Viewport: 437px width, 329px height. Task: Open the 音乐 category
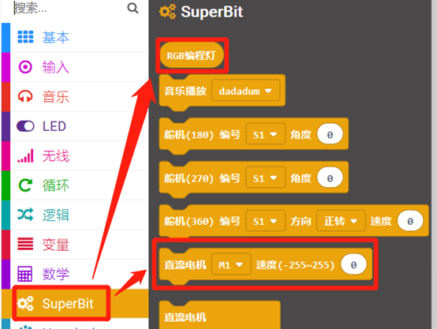[75, 96]
